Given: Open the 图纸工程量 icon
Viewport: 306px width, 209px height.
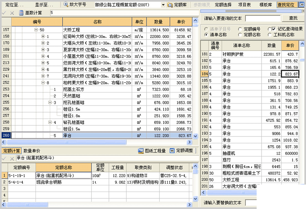Looking at the screenshot, I should click(x=141, y=151).
